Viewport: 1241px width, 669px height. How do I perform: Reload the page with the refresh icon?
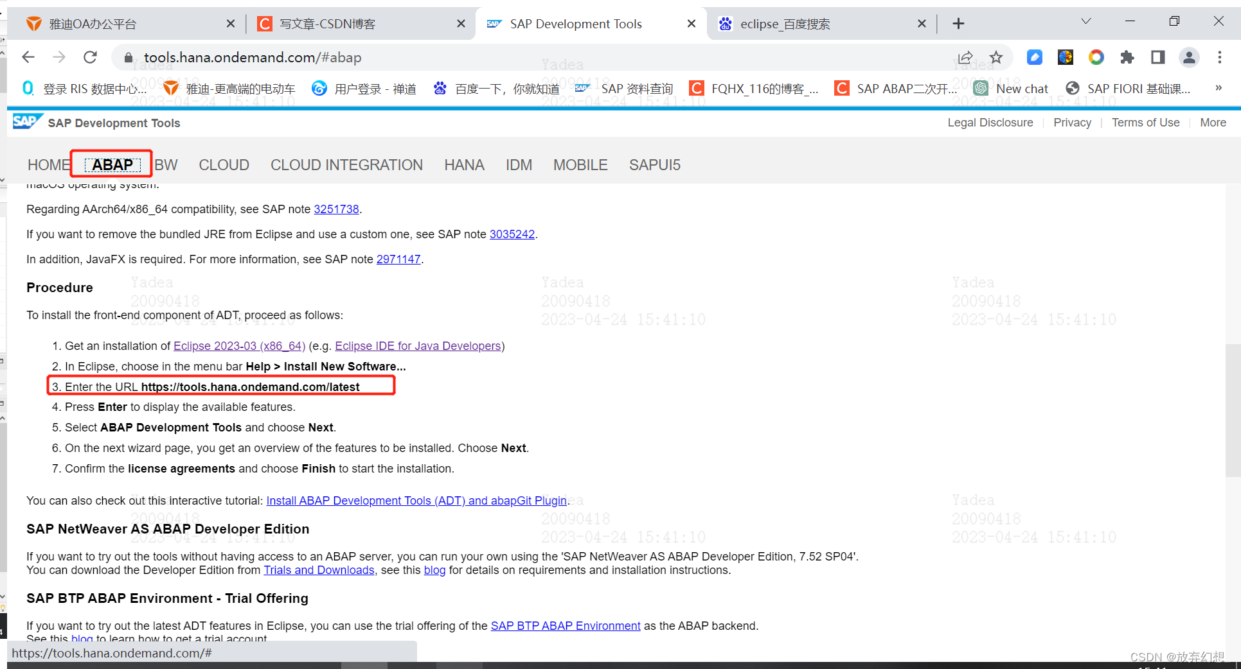pyautogui.click(x=91, y=57)
